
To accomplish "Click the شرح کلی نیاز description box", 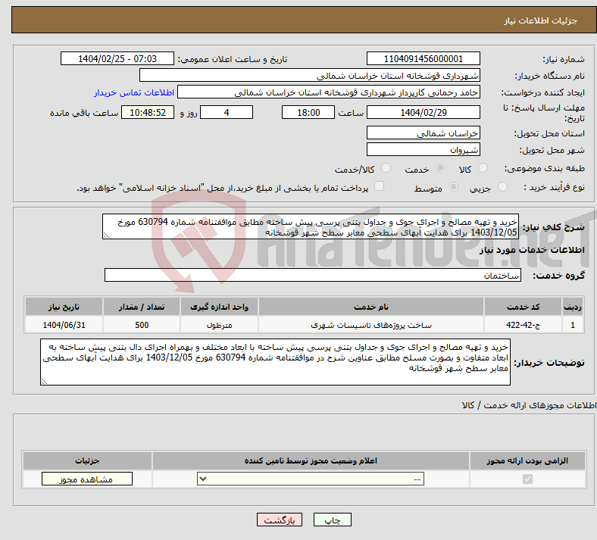I will point(311,226).
